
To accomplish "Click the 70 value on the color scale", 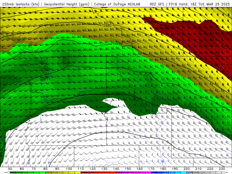I will 34,169.
